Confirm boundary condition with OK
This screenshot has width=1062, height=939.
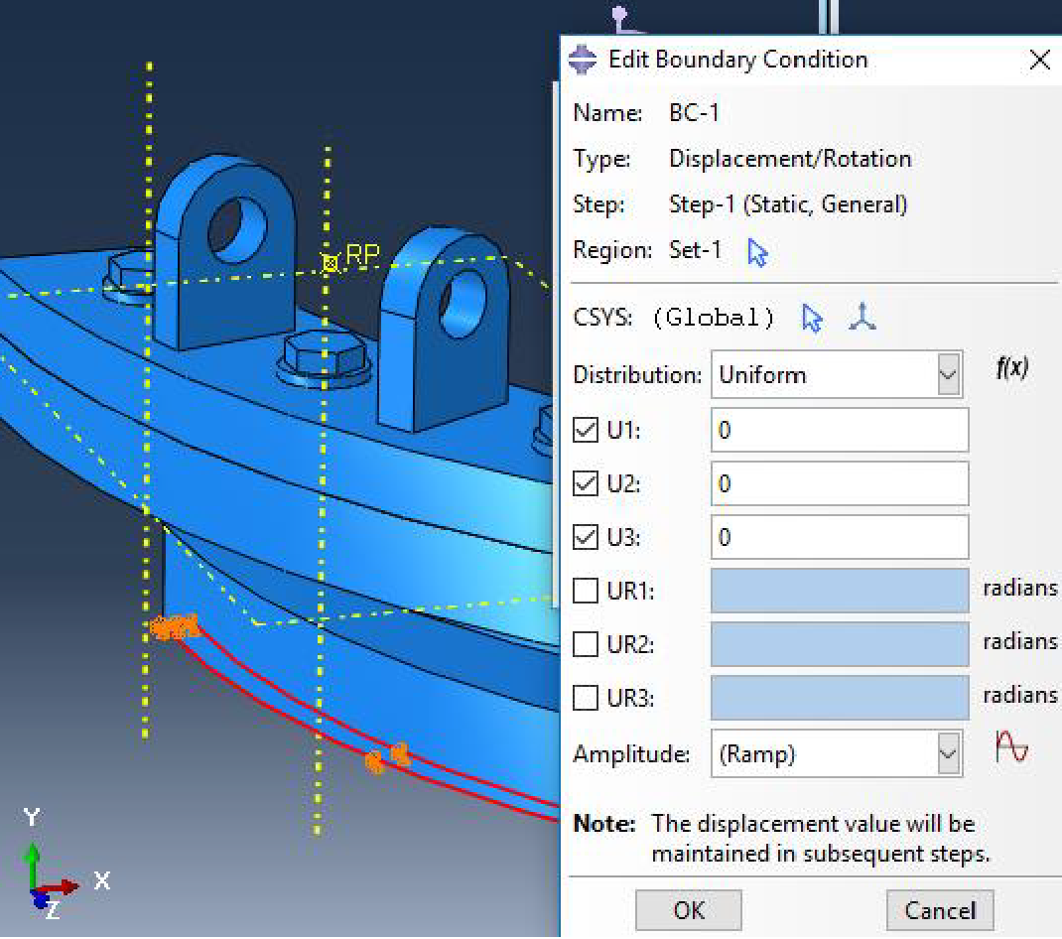[689, 910]
